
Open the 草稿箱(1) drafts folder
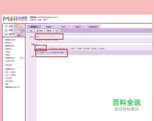pos(9,49)
